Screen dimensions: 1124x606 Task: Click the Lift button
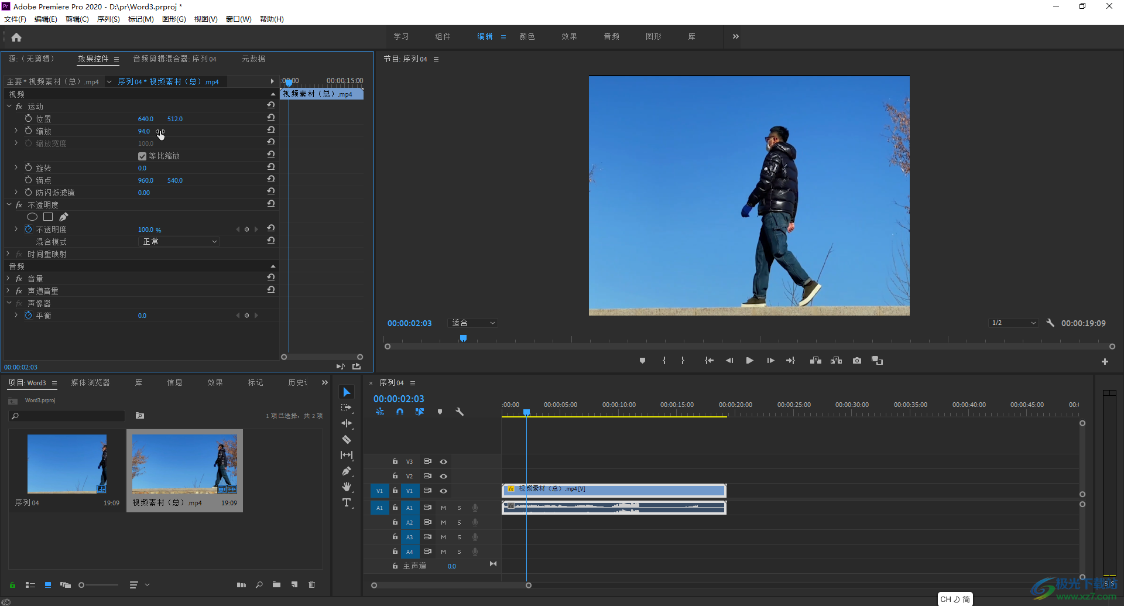pyautogui.click(x=815, y=361)
